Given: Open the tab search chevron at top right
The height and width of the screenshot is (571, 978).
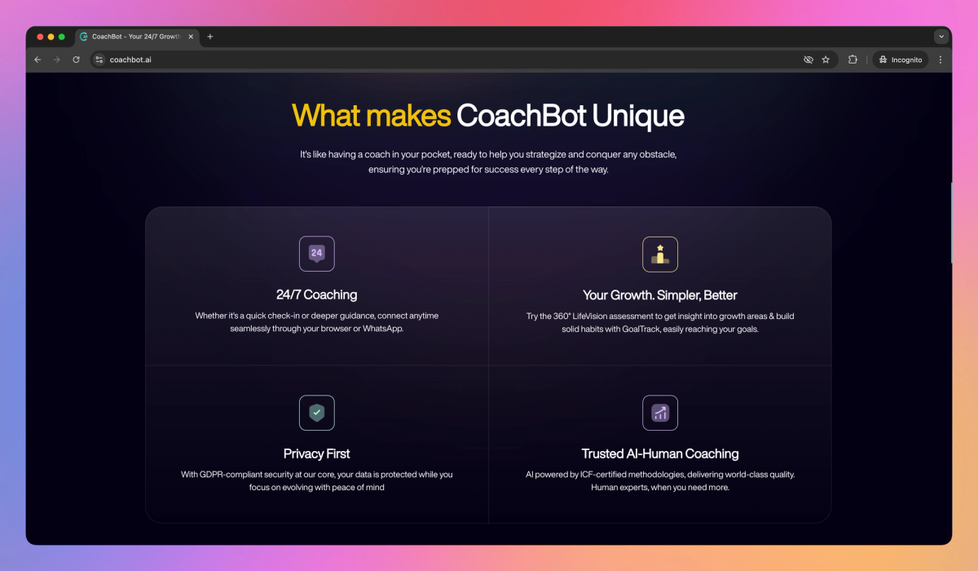Looking at the screenshot, I should click(x=941, y=36).
